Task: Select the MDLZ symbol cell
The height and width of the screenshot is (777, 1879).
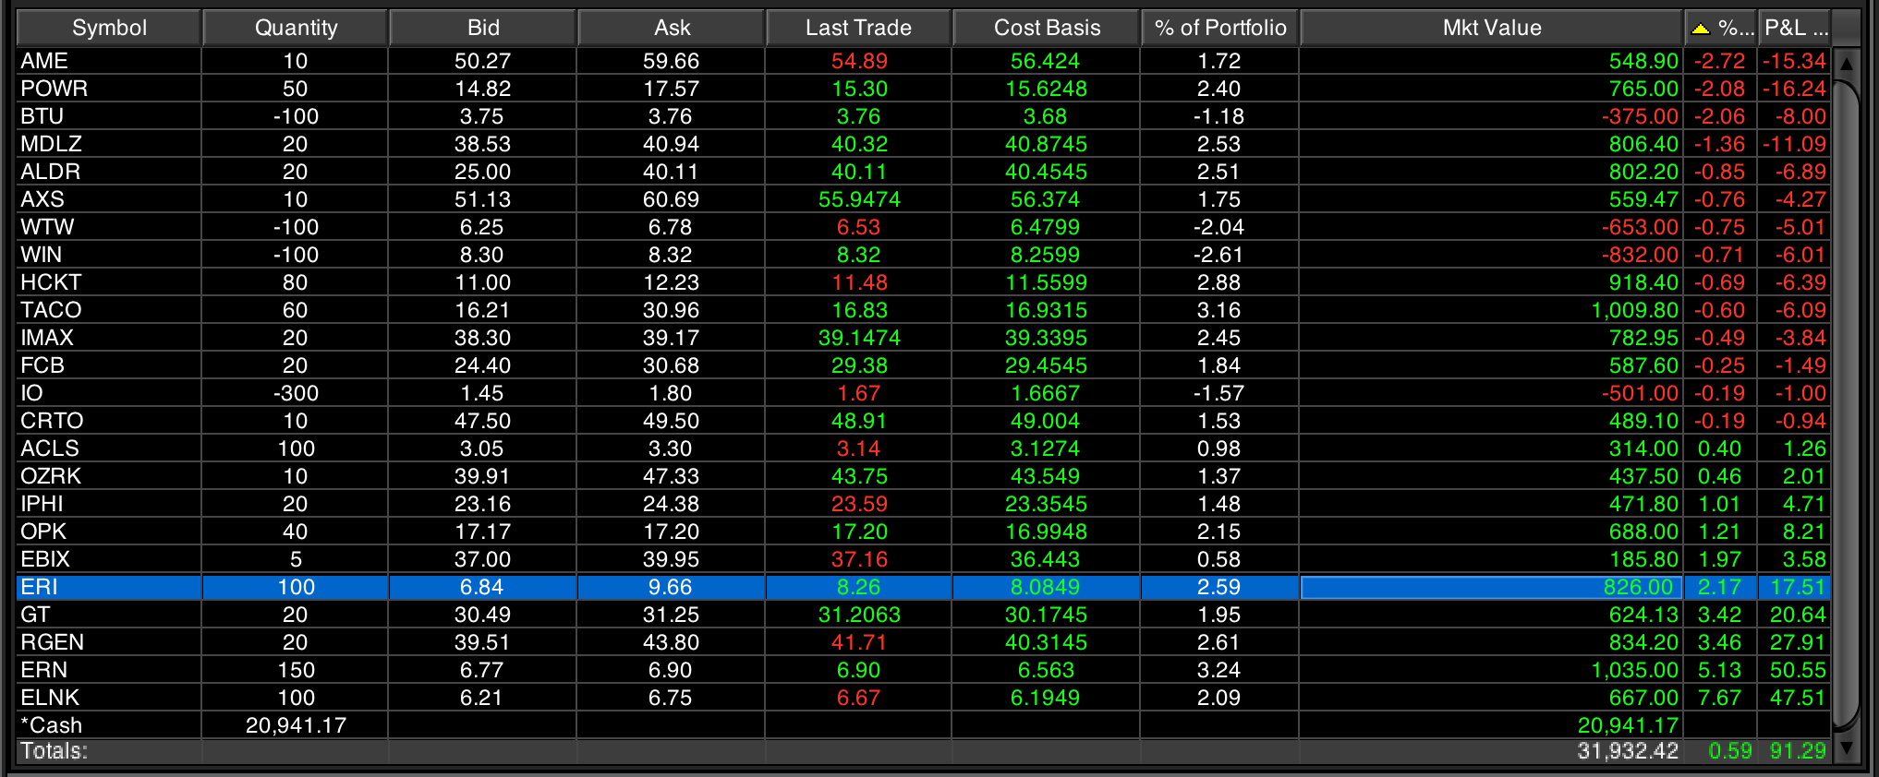Action: click(x=109, y=144)
